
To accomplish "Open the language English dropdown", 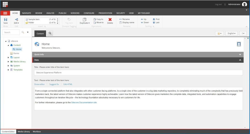I will tap(231, 33).
